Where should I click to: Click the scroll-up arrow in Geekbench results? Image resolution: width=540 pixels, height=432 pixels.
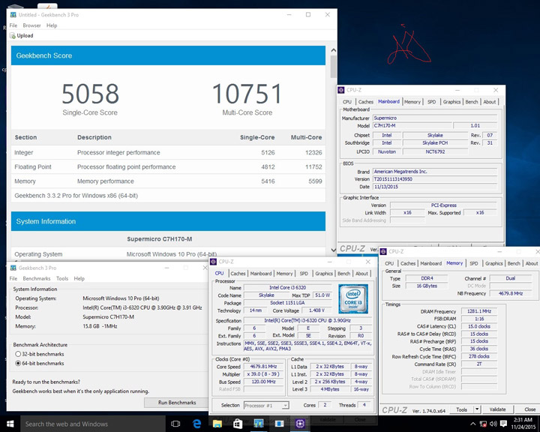tap(333, 50)
